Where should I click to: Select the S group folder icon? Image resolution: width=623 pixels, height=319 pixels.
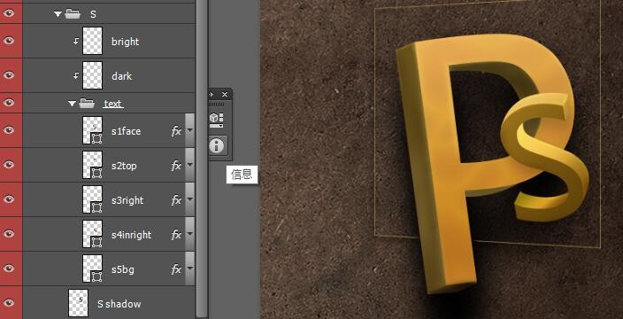pyautogui.click(x=73, y=14)
